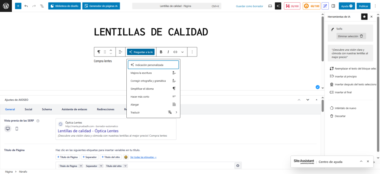The height and width of the screenshot is (174, 380).
Task: Open the Ayuda help button
Action: [x=347, y=6]
